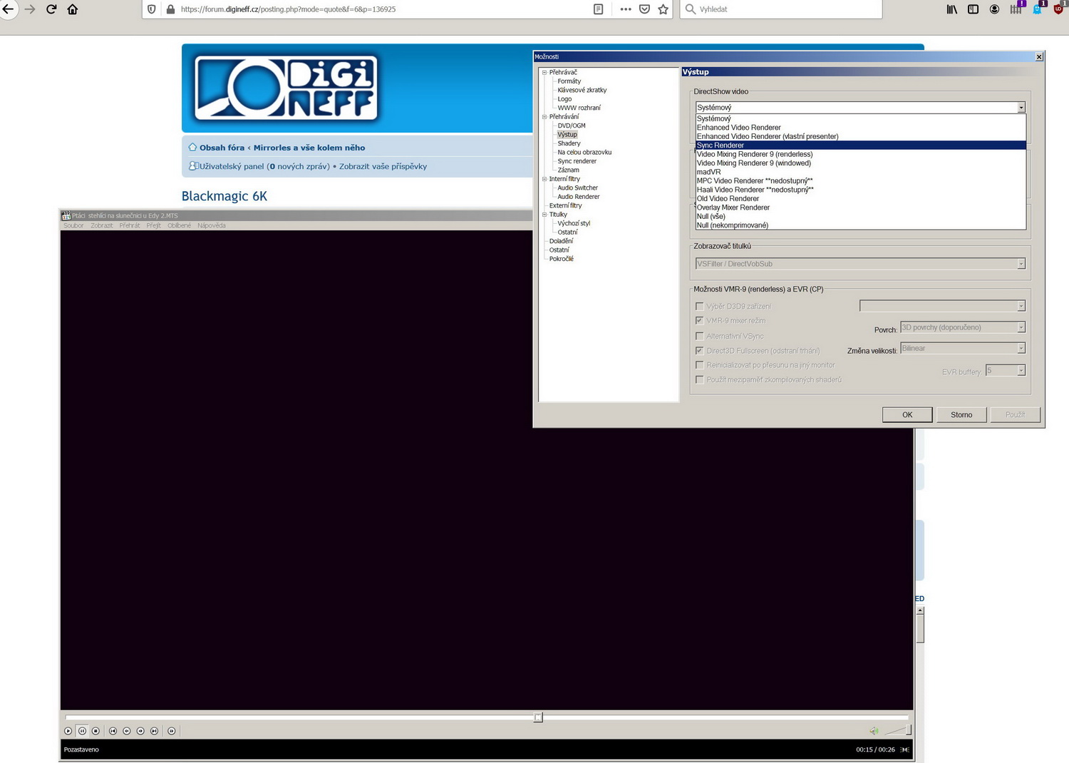Click the DirectShow video dropdown arrow
The width and height of the screenshot is (1069, 763).
(1021, 108)
